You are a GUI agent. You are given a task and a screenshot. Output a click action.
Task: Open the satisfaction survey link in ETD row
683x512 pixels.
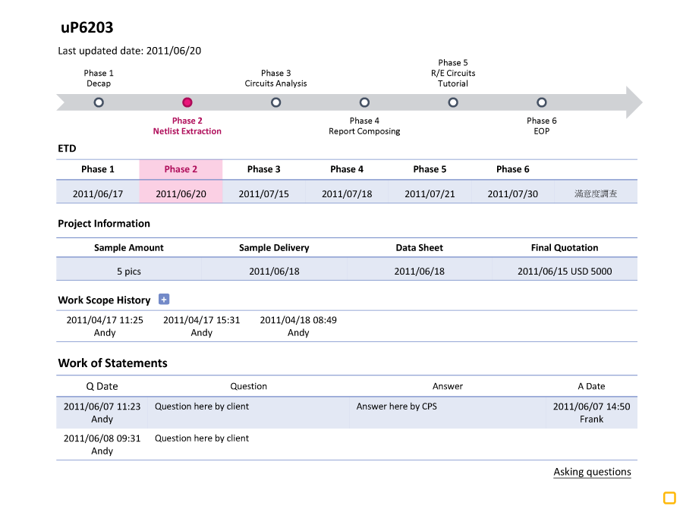click(x=596, y=193)
